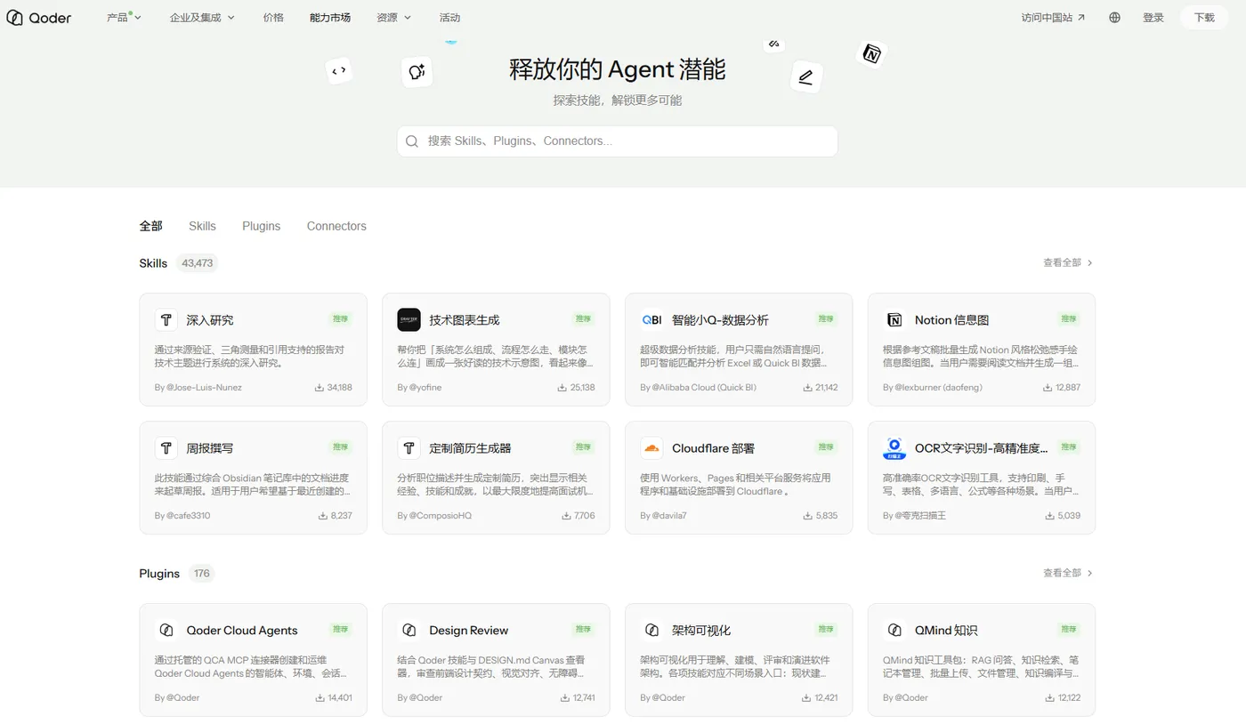
Task: Click the Cloudflare logo icon
Action: 651,448
